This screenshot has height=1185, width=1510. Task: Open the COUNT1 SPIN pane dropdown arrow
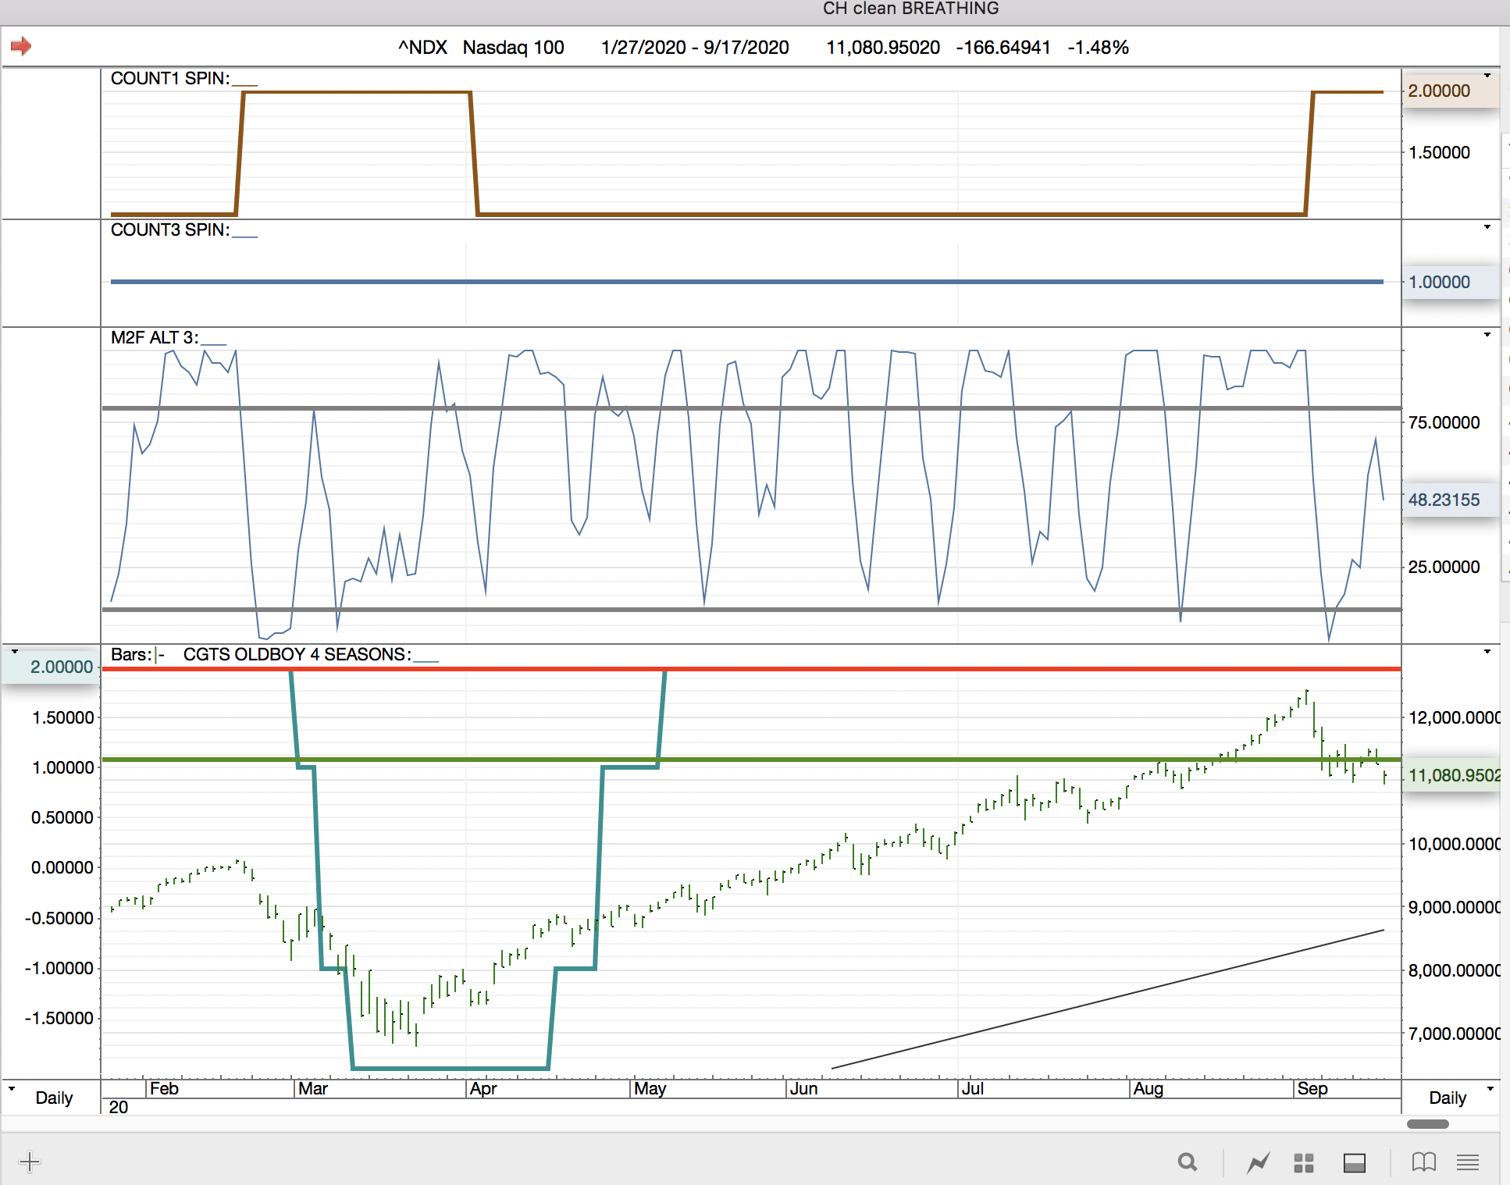(1487, 76)
